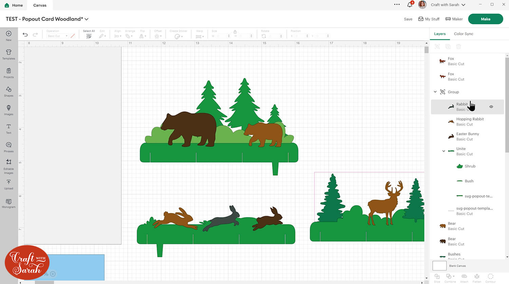Open the Images library

pos(8,110)
